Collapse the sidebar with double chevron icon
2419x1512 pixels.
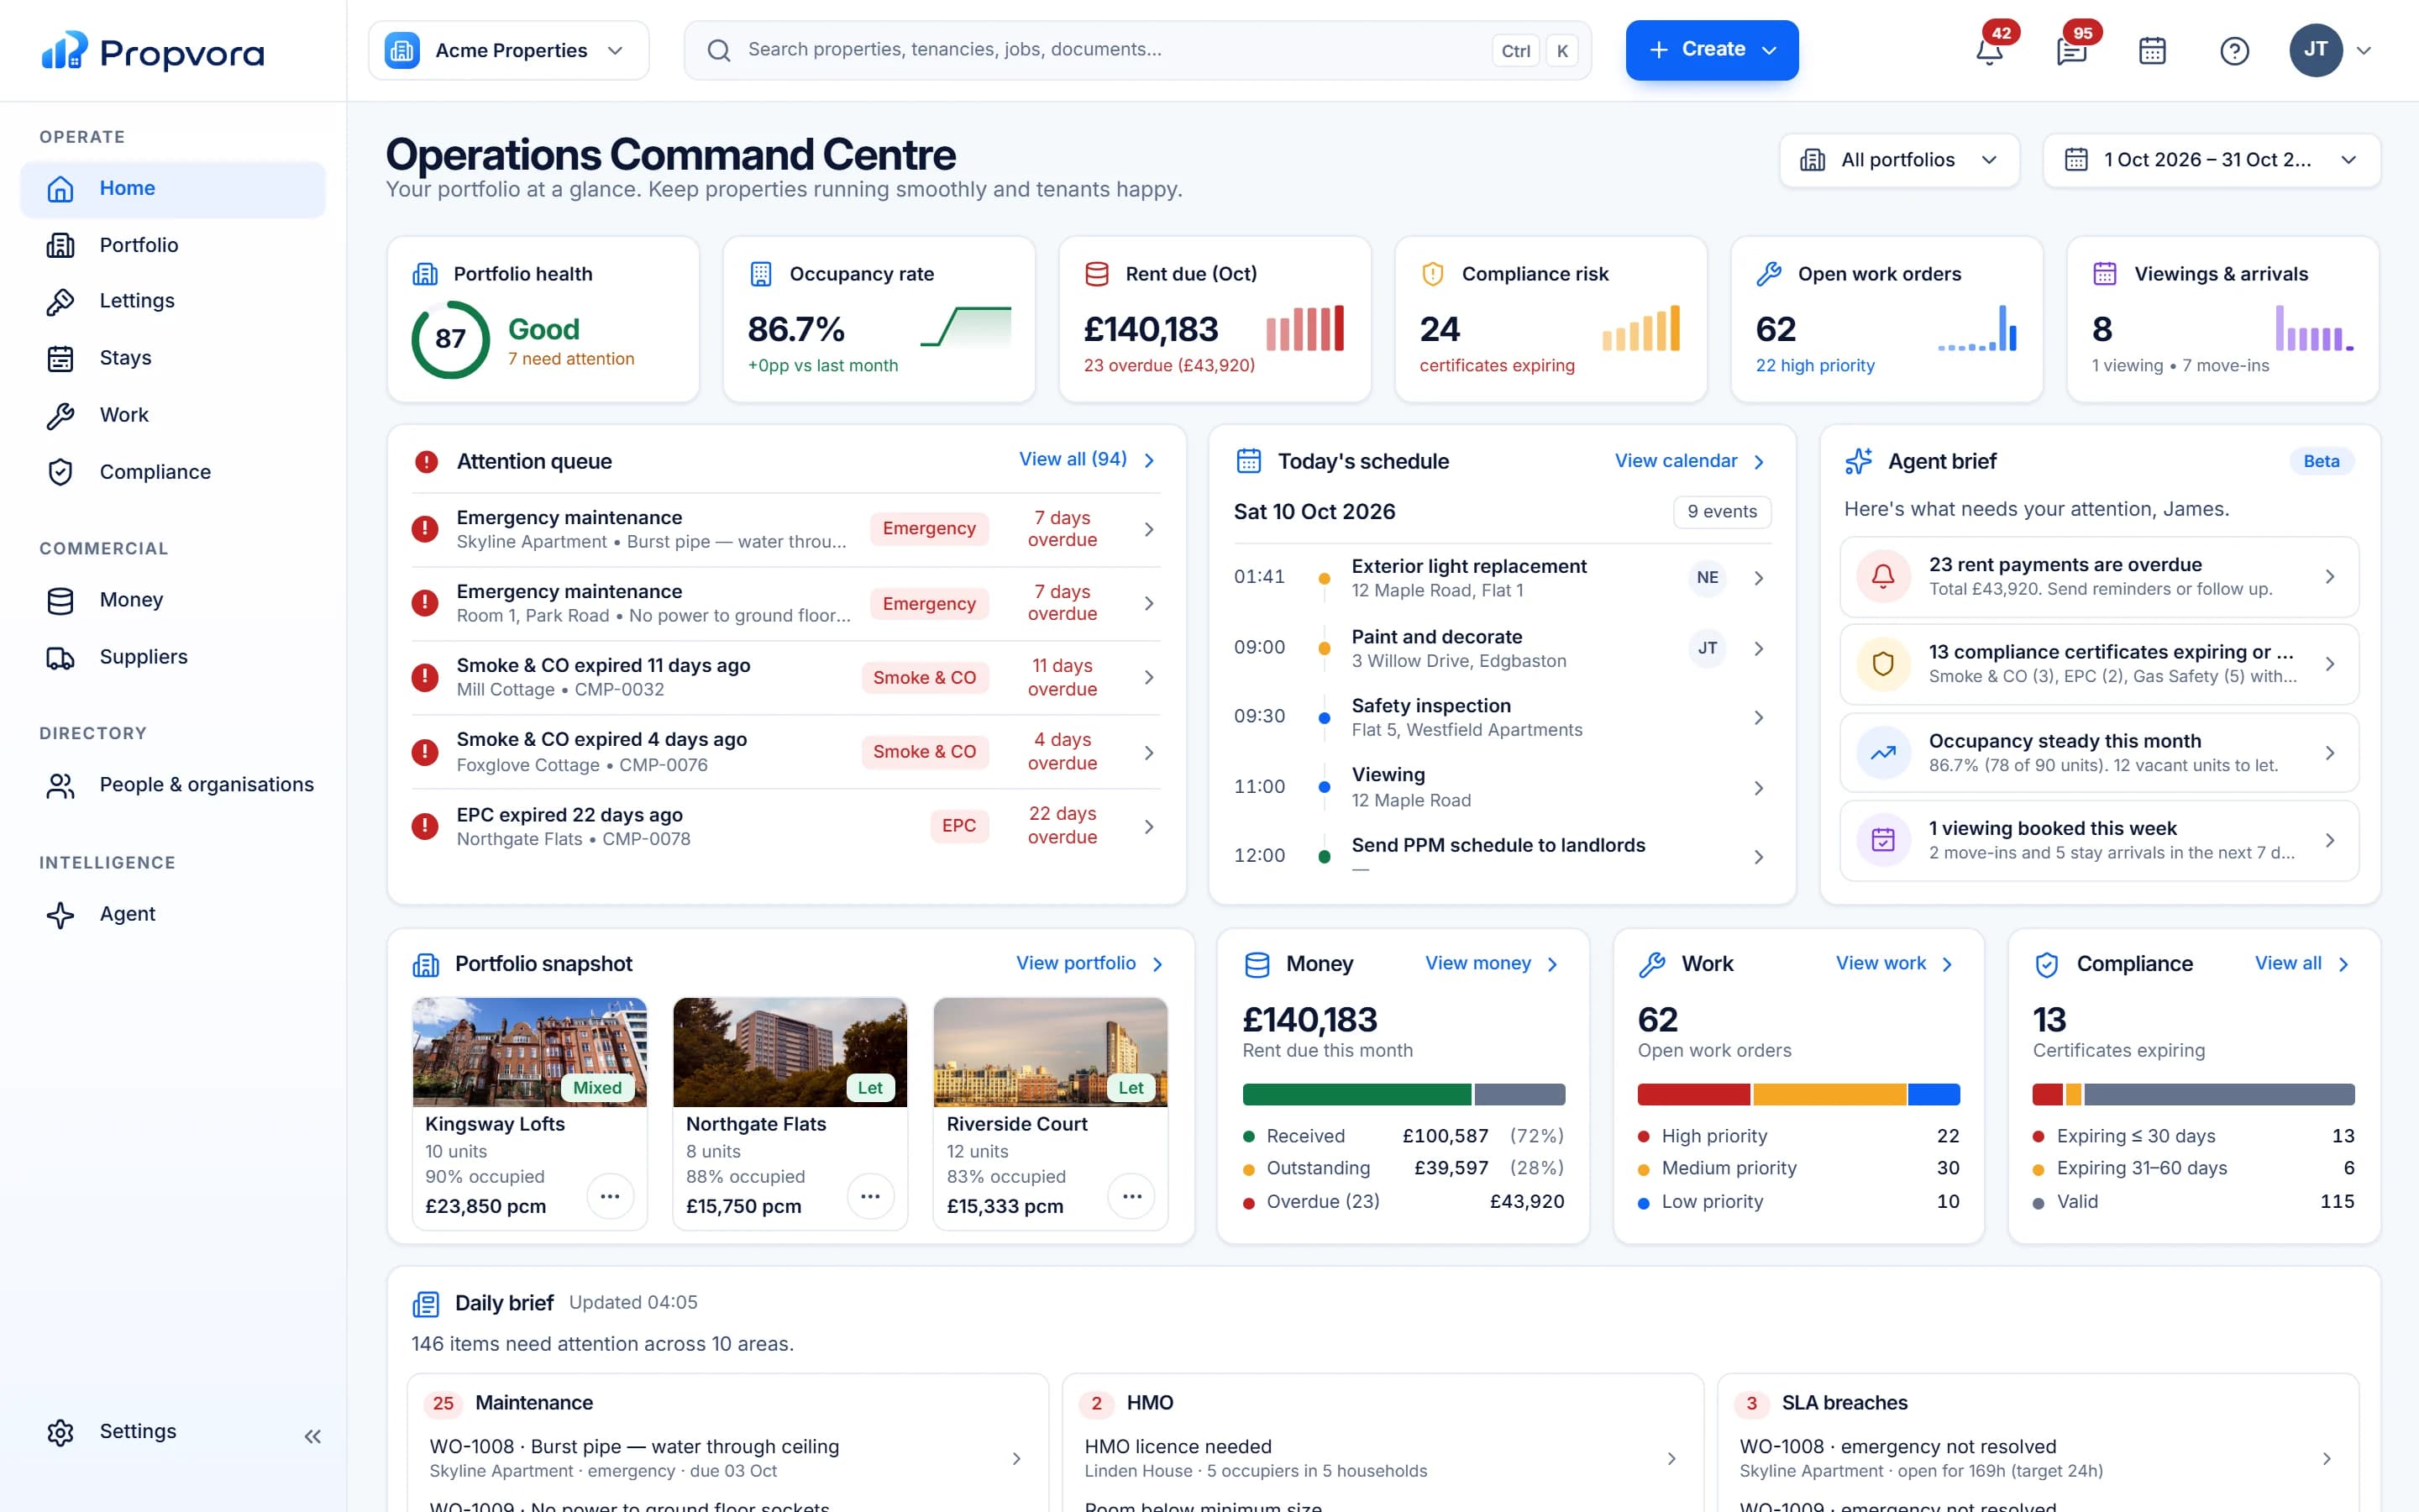pyautogui.click(x=312, y=1436)
